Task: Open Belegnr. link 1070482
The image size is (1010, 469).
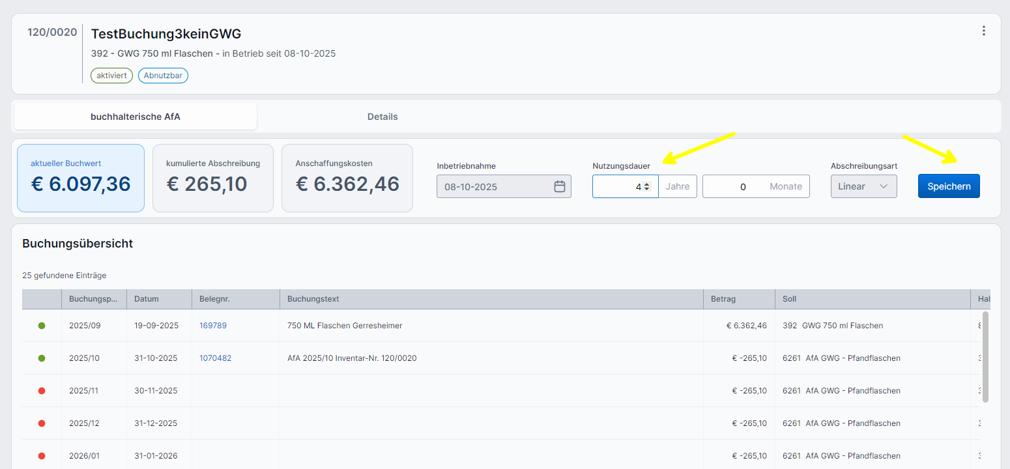Action: click(215, 358)
